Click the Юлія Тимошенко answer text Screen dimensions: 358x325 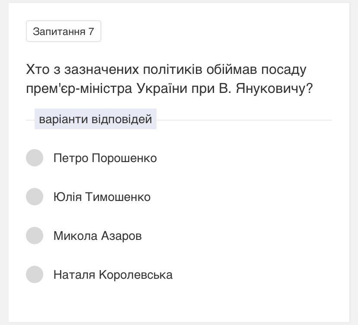[102, 197]
